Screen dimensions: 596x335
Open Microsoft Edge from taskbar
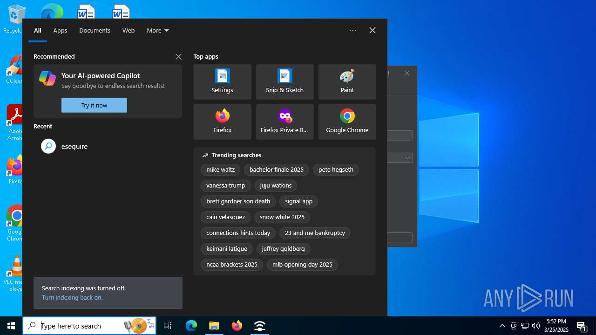tap(191, 326)
